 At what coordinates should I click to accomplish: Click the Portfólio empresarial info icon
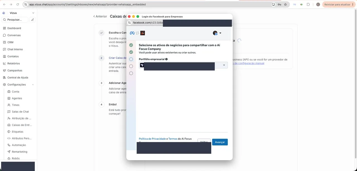click(167, 59)
